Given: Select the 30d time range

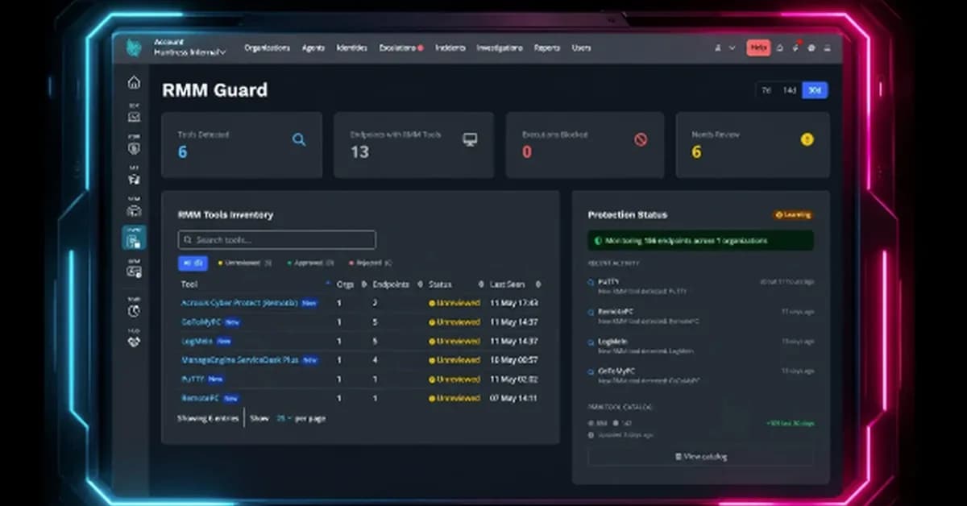Looking at the screenshot, I should click(815, 90).
